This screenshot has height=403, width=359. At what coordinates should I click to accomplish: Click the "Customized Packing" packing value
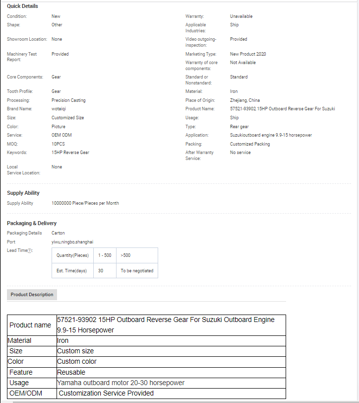tap(250, 144)
